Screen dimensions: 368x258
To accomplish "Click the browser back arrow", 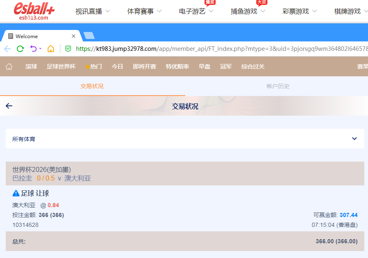I will pos(7,49).
